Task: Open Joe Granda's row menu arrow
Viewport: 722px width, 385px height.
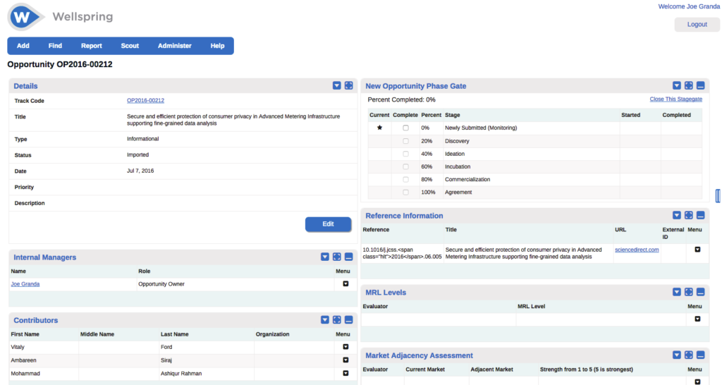Action: 345,284
